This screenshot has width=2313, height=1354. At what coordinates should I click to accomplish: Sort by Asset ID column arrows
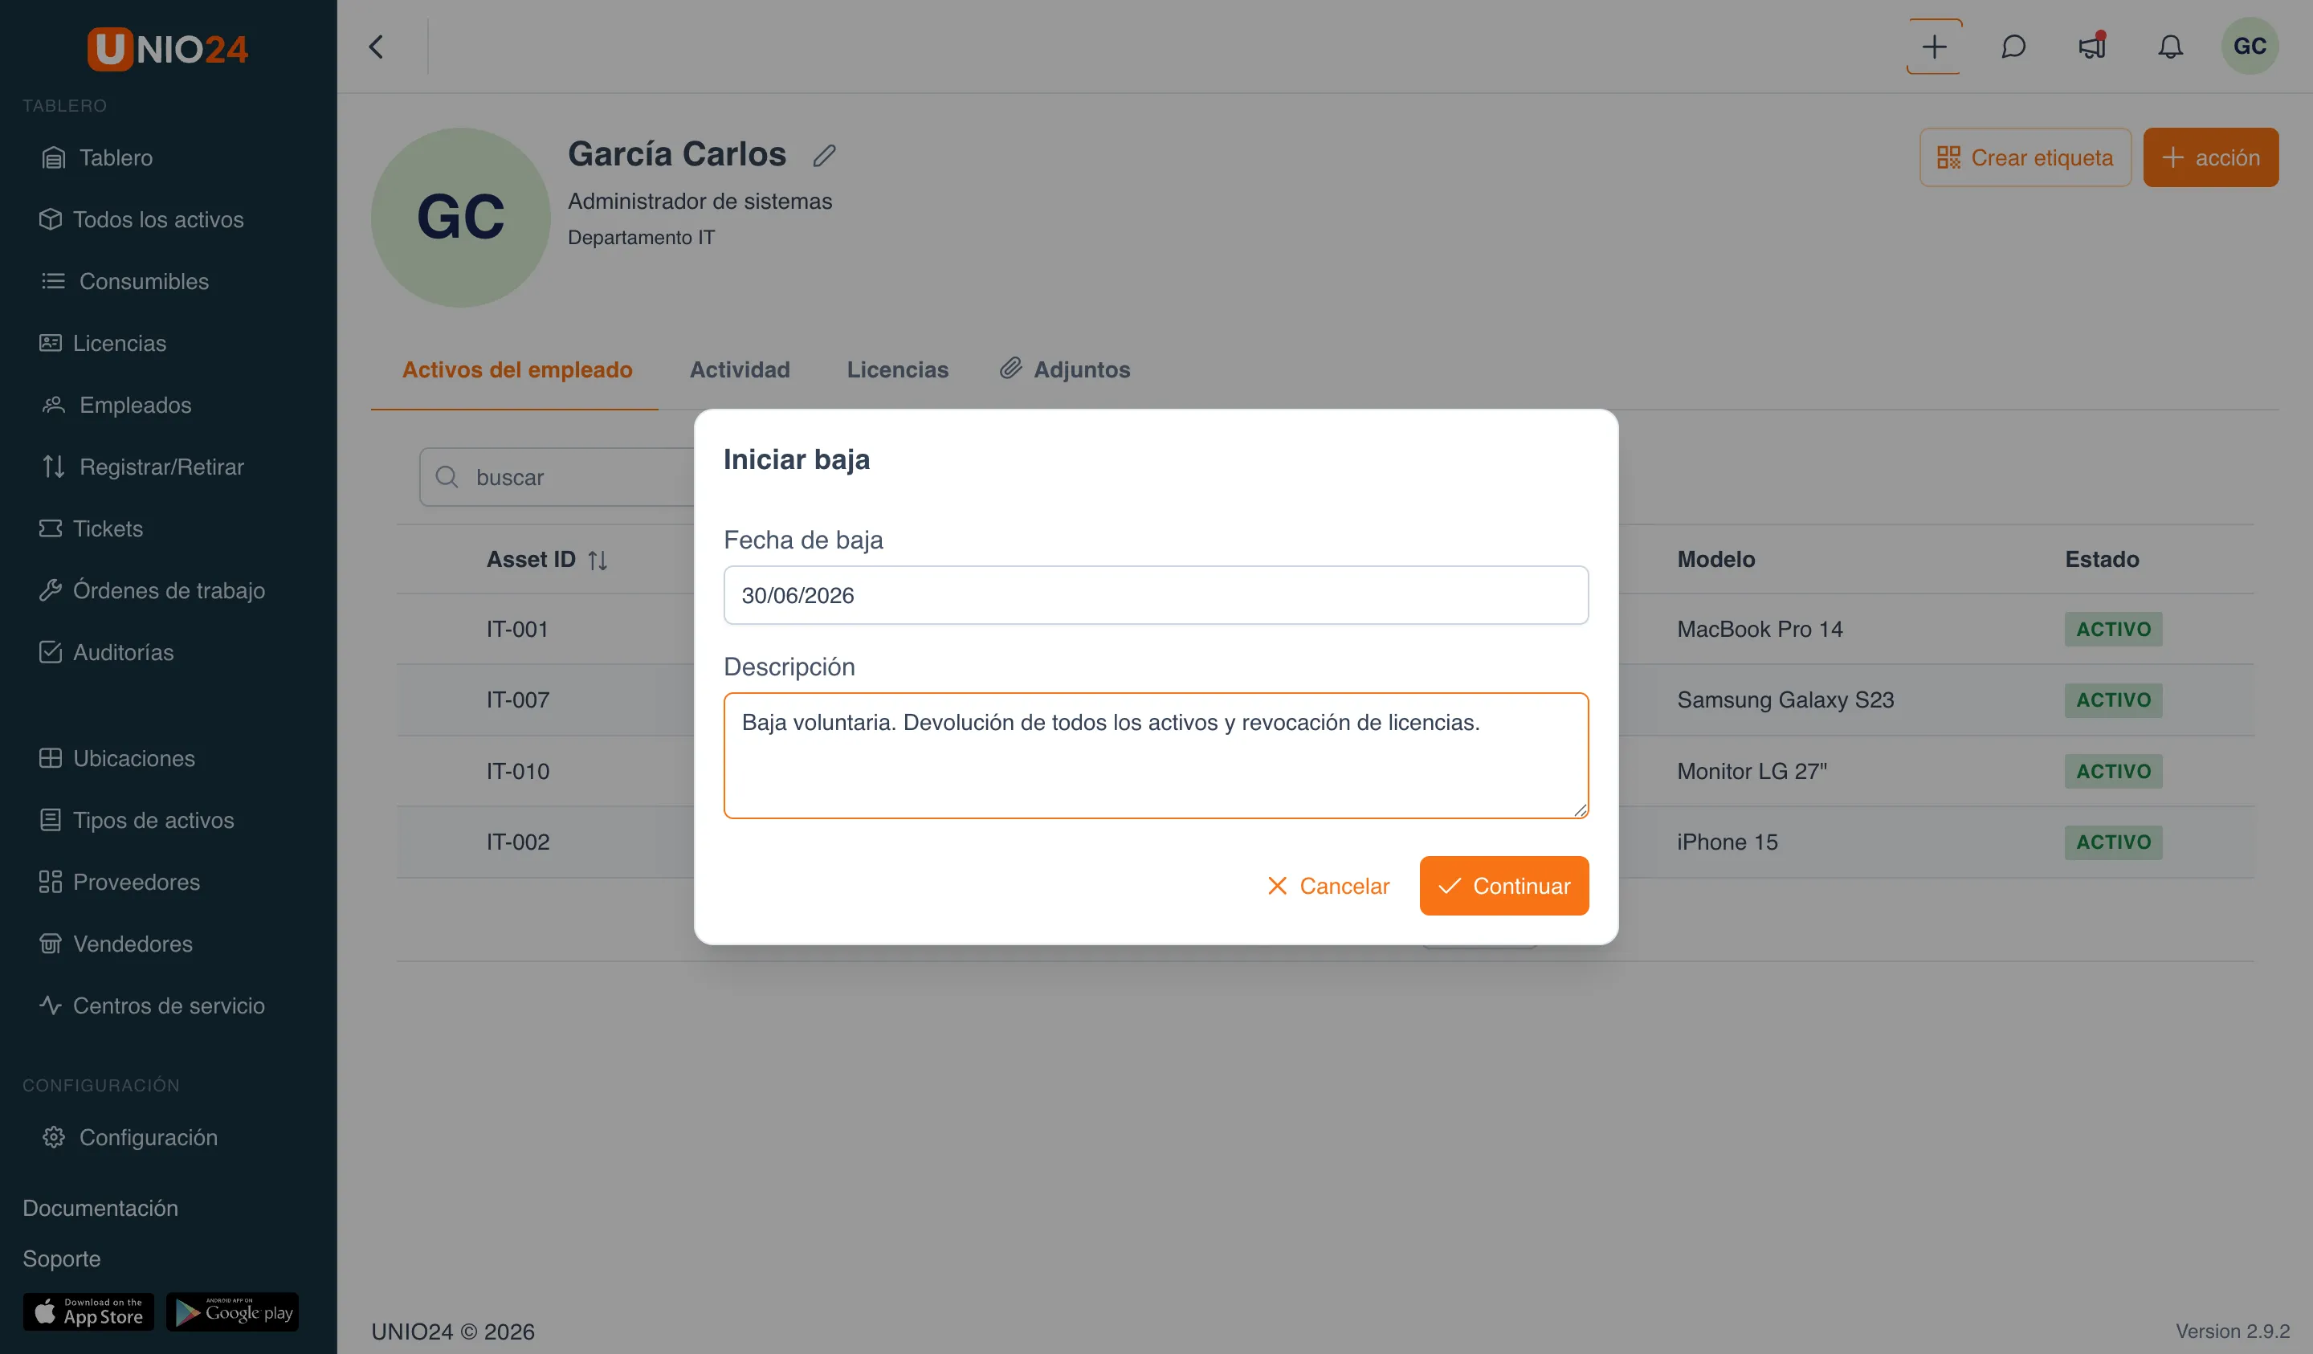point(598,560)
